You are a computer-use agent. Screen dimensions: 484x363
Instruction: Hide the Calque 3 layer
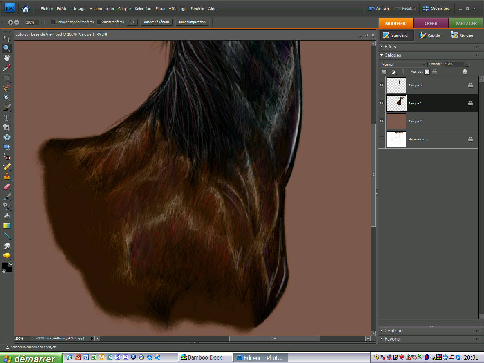382,85
